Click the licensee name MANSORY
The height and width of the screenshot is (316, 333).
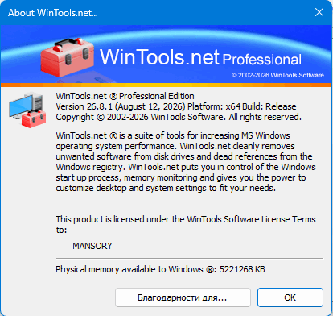pyautogui.click(x=92, y=246)
